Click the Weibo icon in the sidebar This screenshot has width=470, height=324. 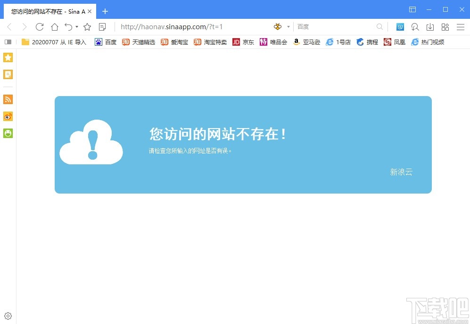coord(8,116)
